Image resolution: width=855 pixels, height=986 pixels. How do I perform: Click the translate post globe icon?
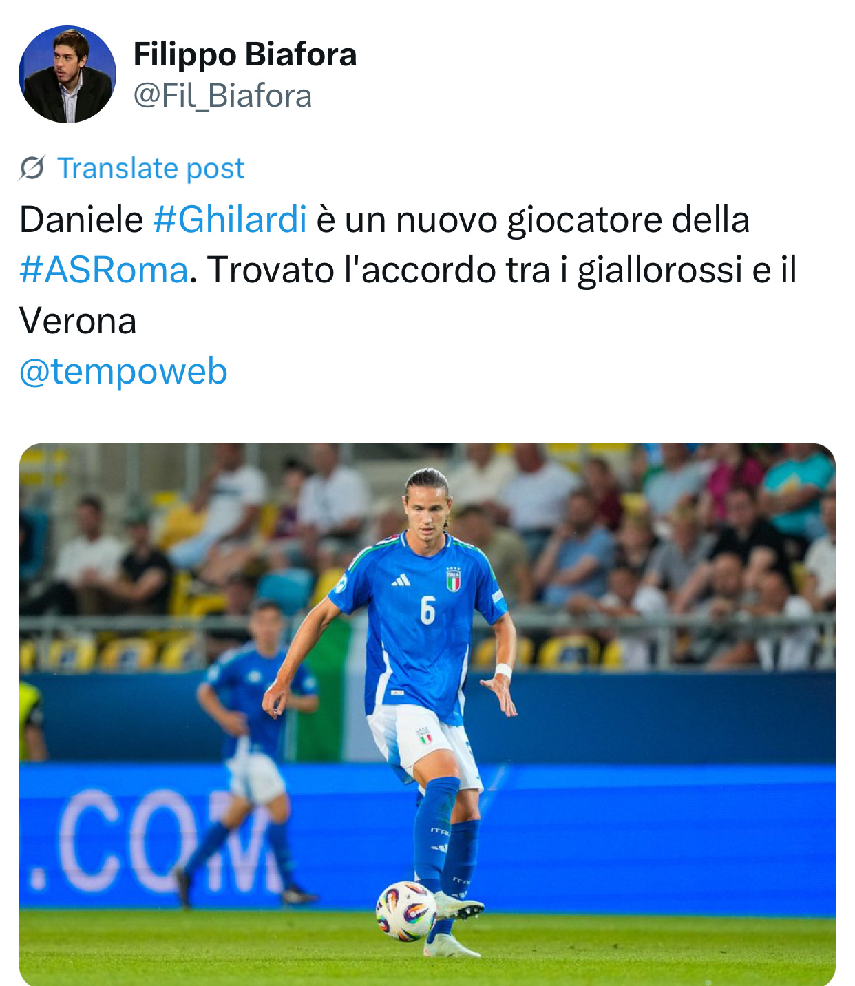click(32, 167)
